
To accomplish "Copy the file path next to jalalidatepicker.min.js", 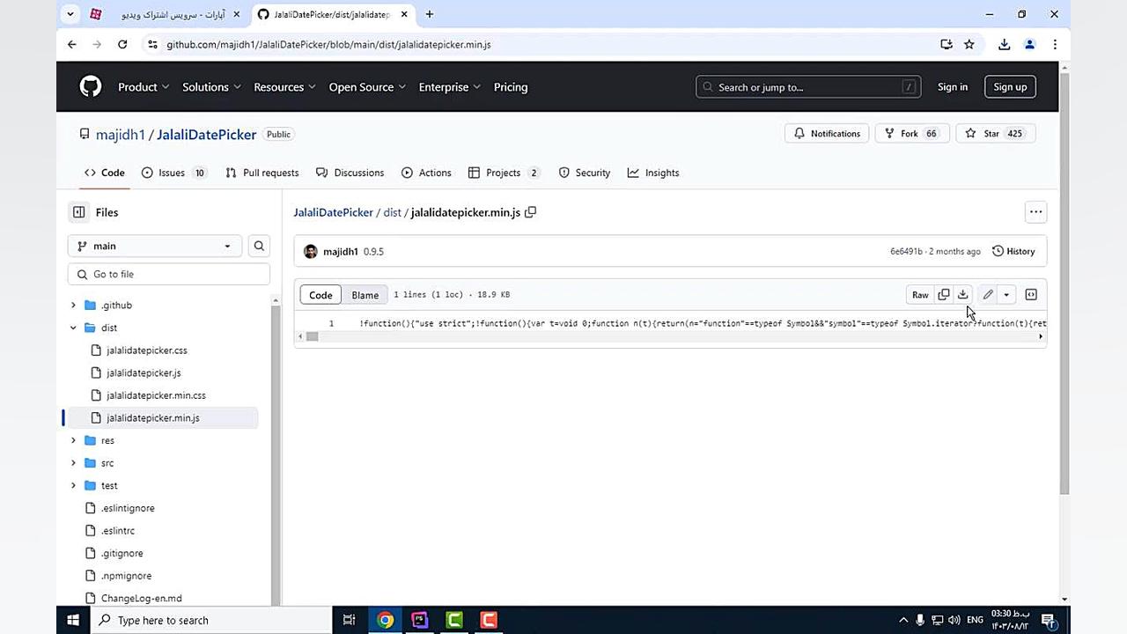I will [530, 212].
